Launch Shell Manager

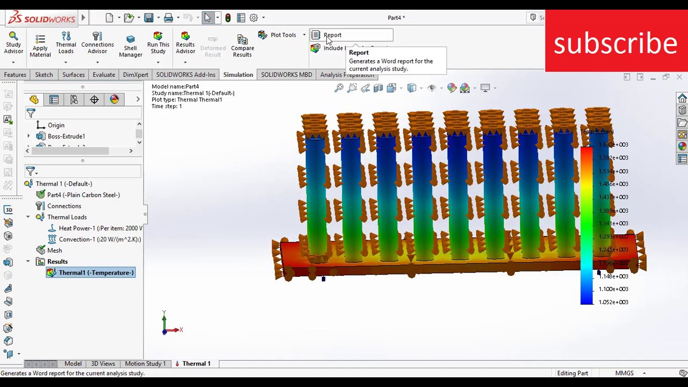pyautogui.click(x=131, y=46)
